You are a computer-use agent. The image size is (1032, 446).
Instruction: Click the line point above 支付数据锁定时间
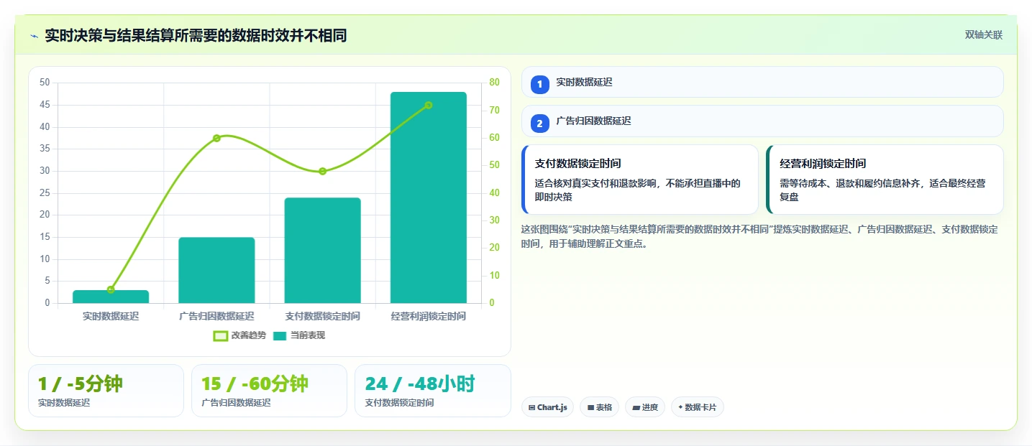point(322,171)
